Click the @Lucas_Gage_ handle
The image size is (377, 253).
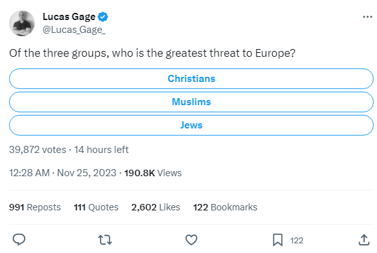[74, 30]
